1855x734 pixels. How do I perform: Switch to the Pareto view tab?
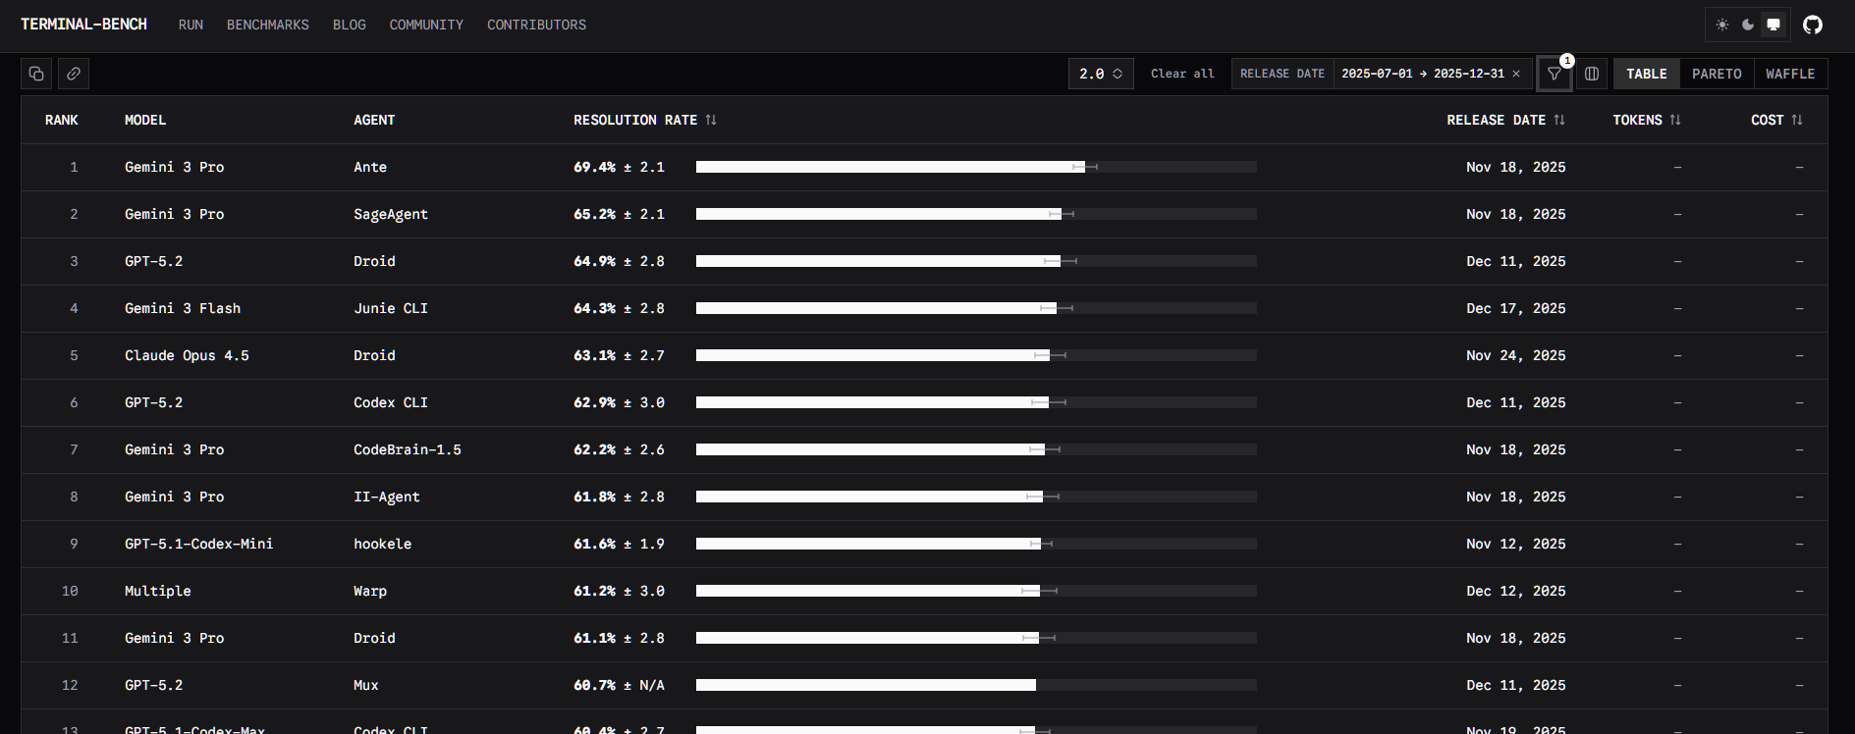point(1717,74)
